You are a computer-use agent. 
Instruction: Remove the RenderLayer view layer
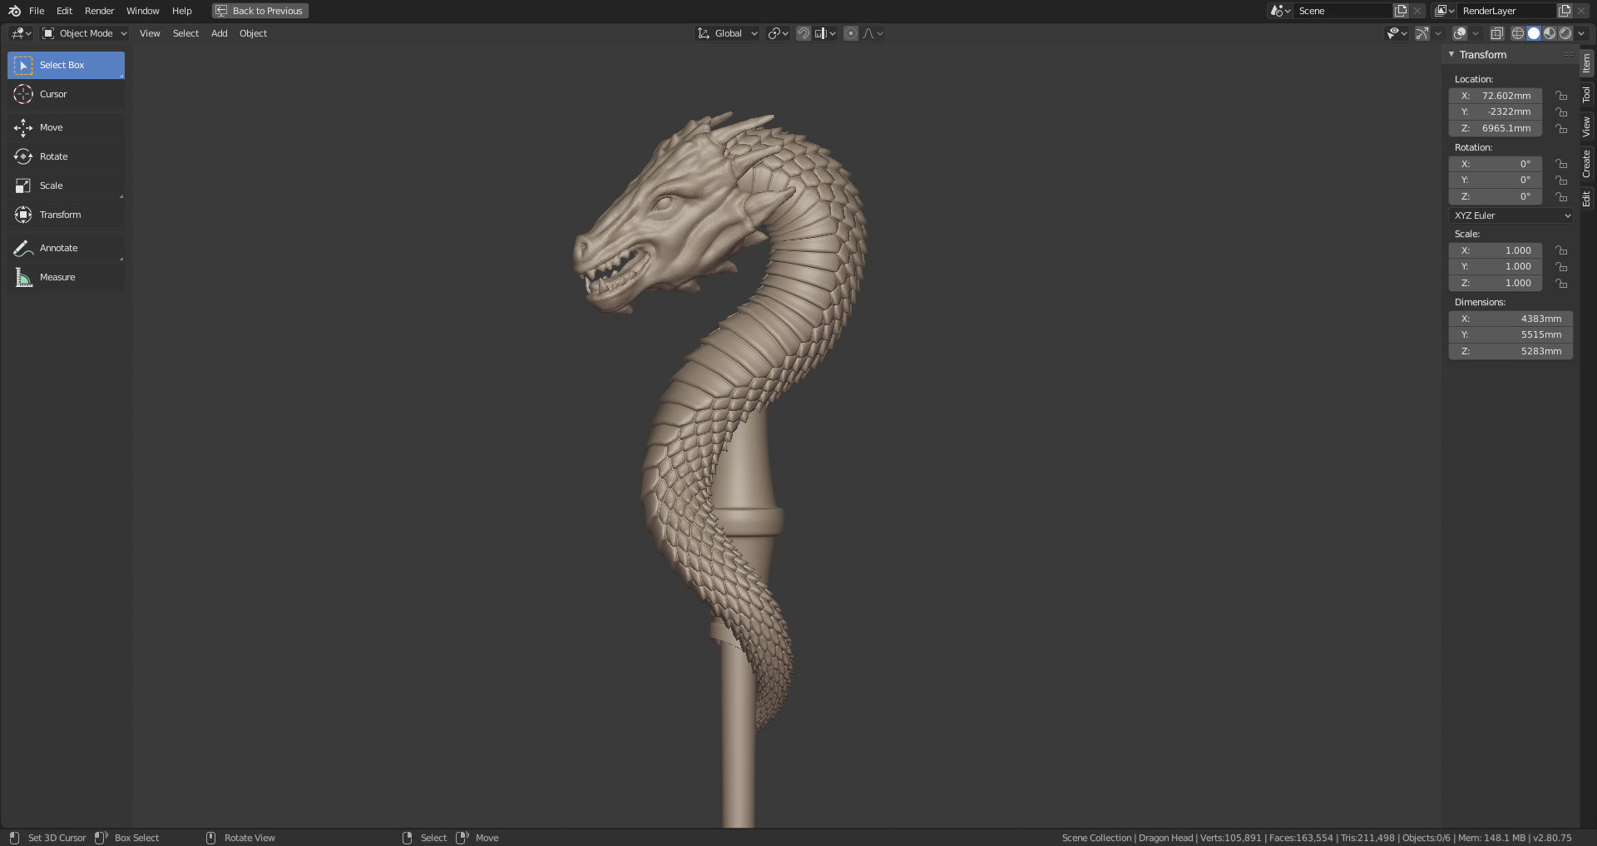pos(1581,11)
